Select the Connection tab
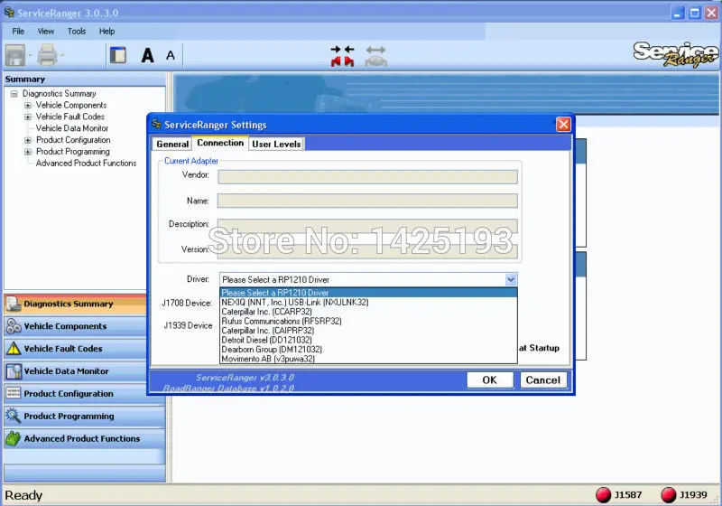 click(220, 143)
